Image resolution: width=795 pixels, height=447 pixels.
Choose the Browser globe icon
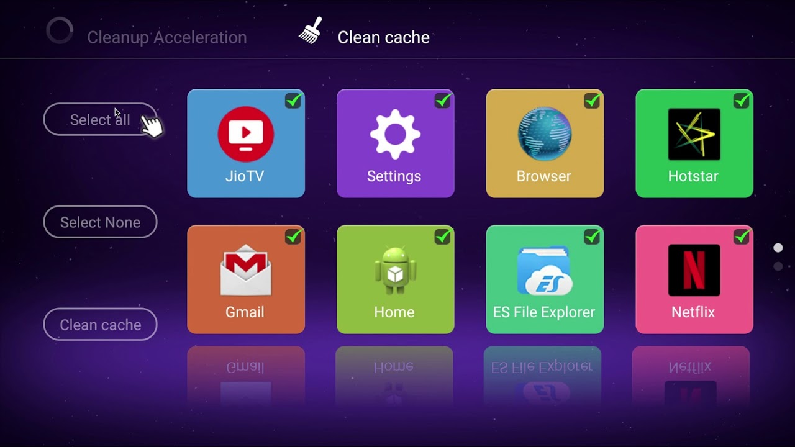click(545, 134)
